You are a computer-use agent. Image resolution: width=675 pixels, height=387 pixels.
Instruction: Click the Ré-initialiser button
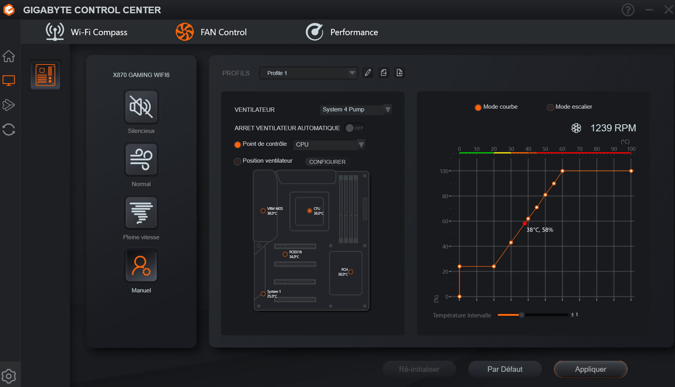point(419,369)
